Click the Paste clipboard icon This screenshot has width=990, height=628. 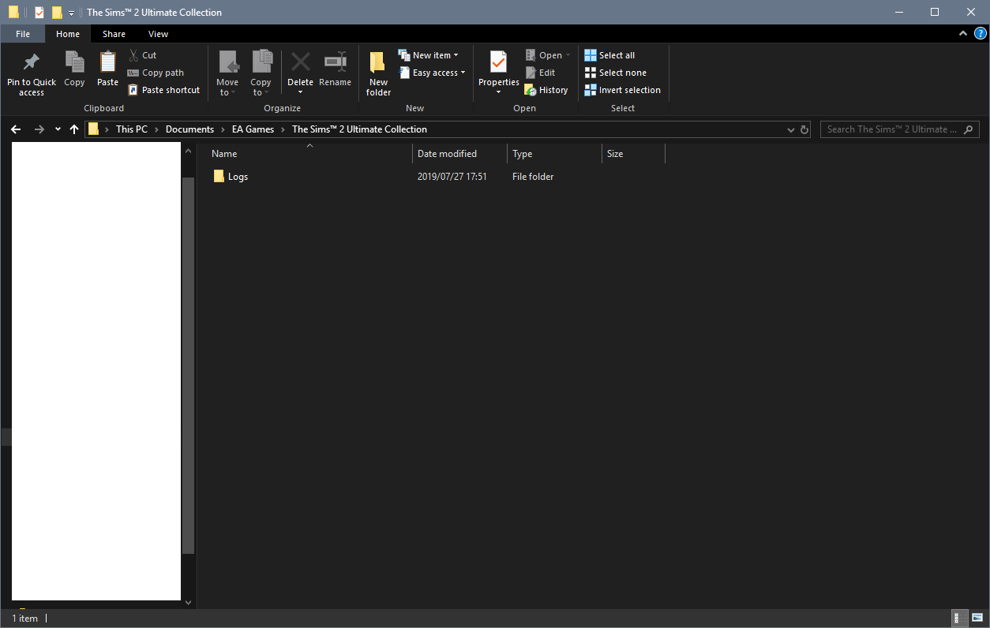[x=107, y=62]
